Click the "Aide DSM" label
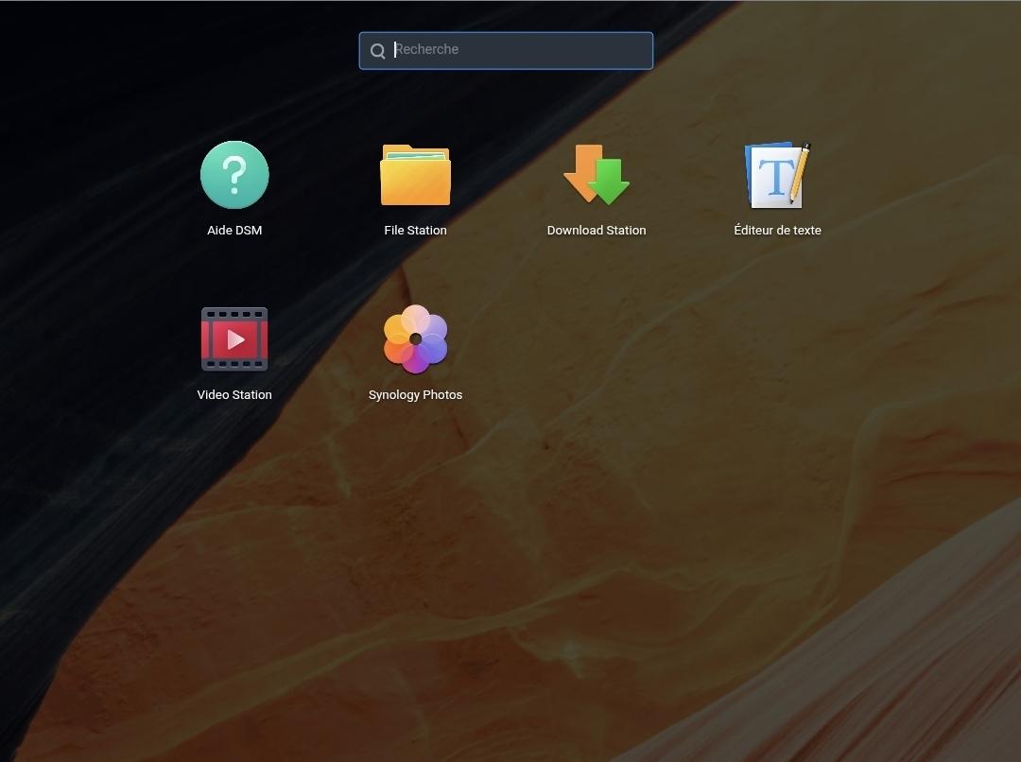The width and height of the screenshot is (1021, 762). tap(234, 230)
